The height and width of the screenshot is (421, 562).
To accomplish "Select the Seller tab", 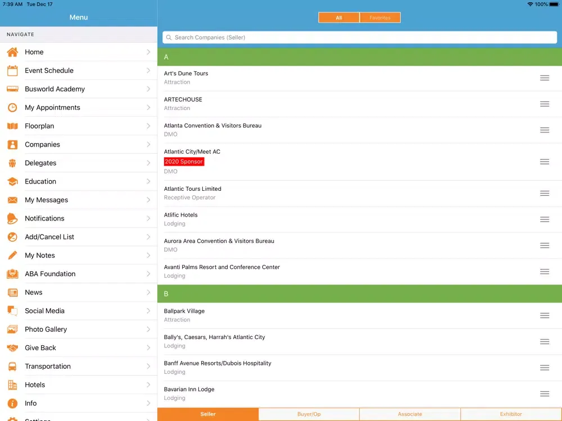I will tap(208, 414).
